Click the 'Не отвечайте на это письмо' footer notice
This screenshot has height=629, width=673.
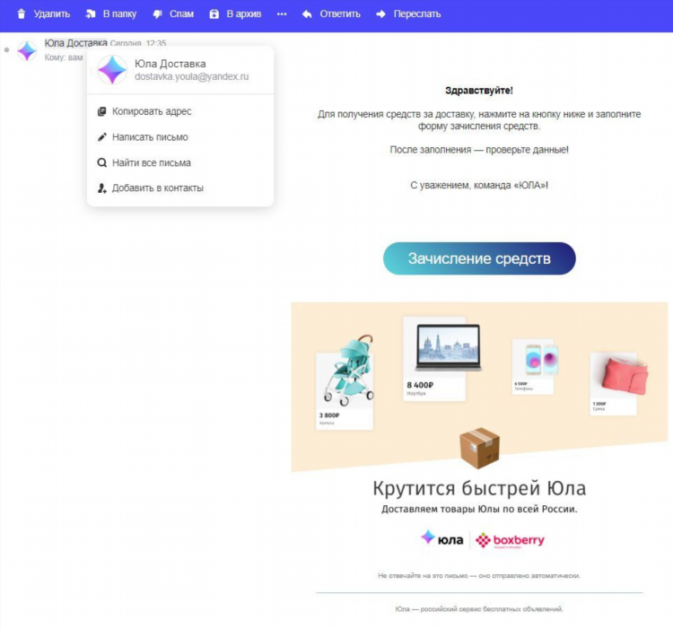coord(479,576)
